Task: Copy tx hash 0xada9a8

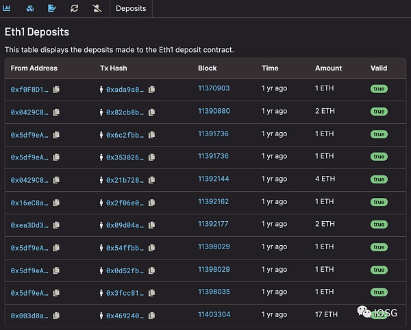Action: [152, 90]
